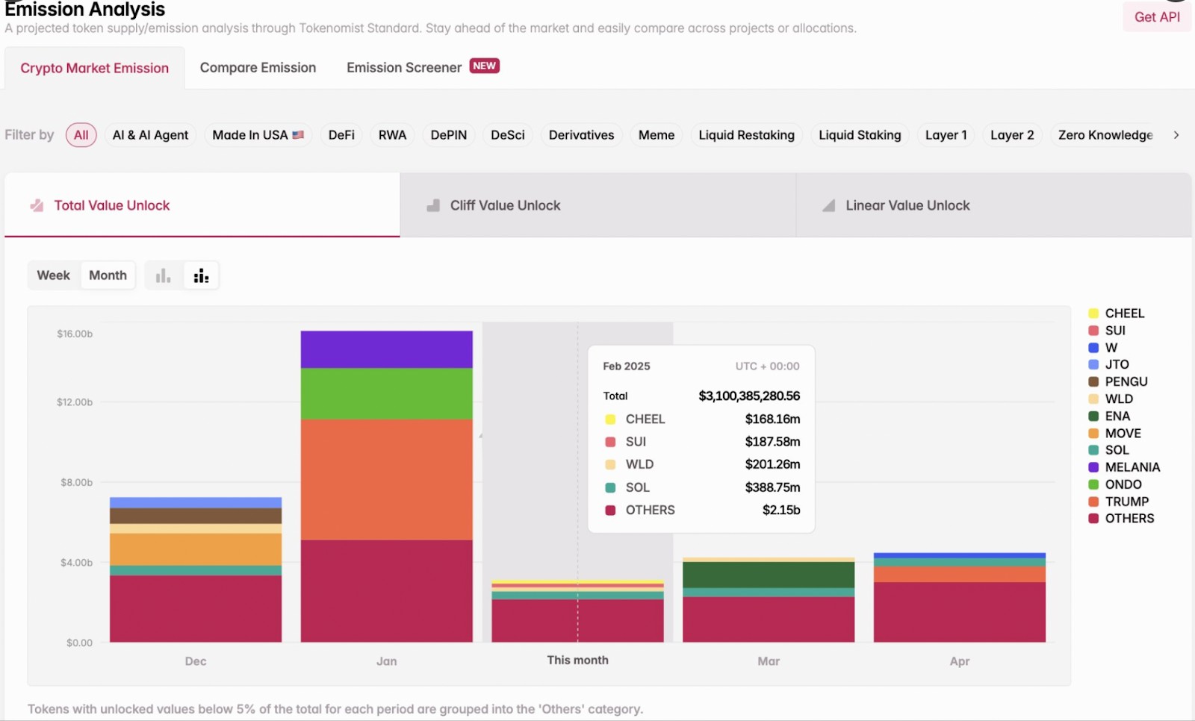
Task: Select Linear Value Unlock tab
Action: pos(994,205)
